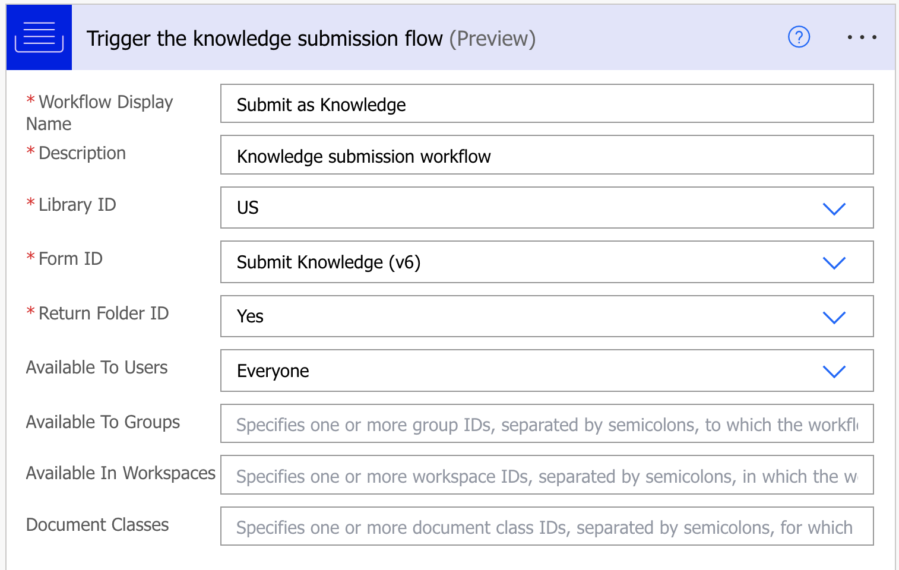Open the three-dot more options menu
The width and height of the screenshot is (899, 570).
[862, 37]
